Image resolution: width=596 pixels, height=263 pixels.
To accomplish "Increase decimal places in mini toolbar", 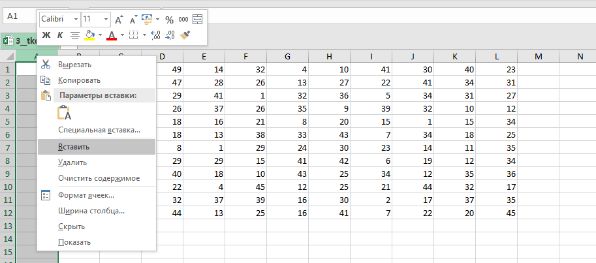I will pos(155,35).
